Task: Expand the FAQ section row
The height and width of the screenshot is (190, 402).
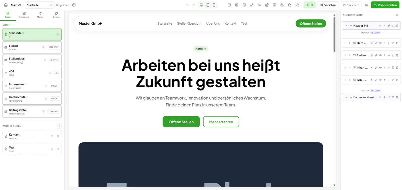Action: click(x=349, y=80)
